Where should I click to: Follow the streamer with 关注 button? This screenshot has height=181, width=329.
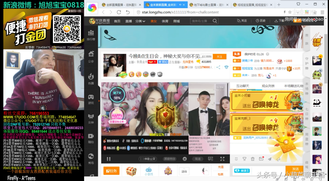pyautogui.click(x=220, y=57)
